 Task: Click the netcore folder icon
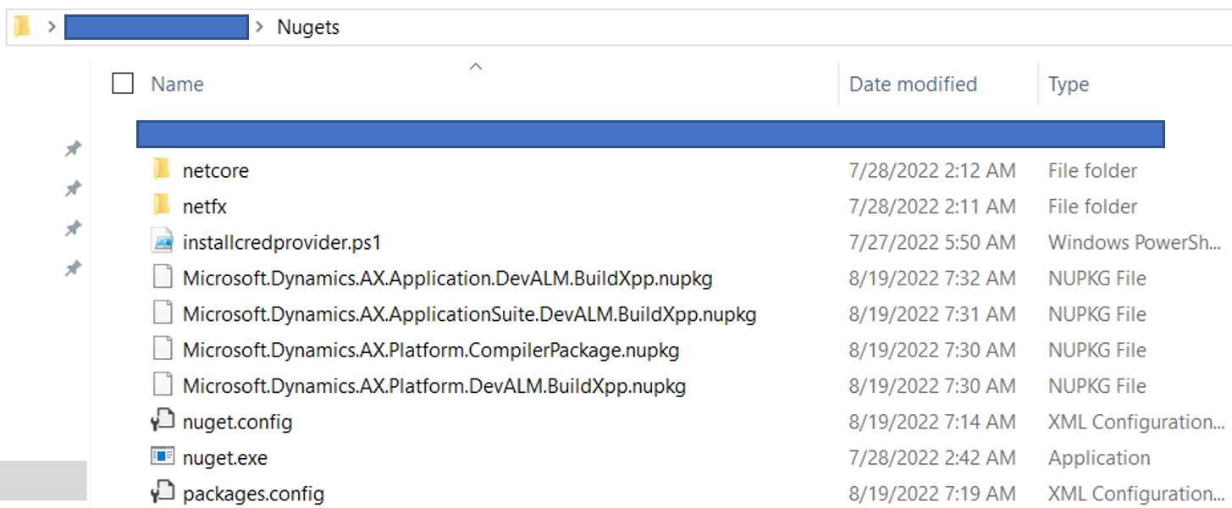[x=161, y=170]
